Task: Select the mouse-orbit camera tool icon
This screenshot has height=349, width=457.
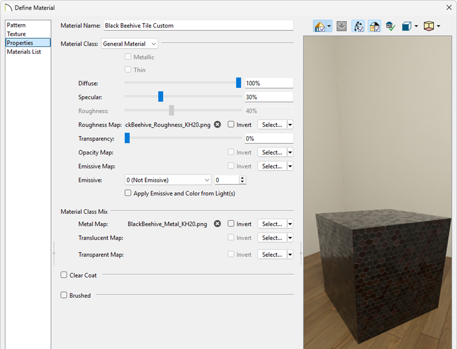Action: (x=358, y=26)
